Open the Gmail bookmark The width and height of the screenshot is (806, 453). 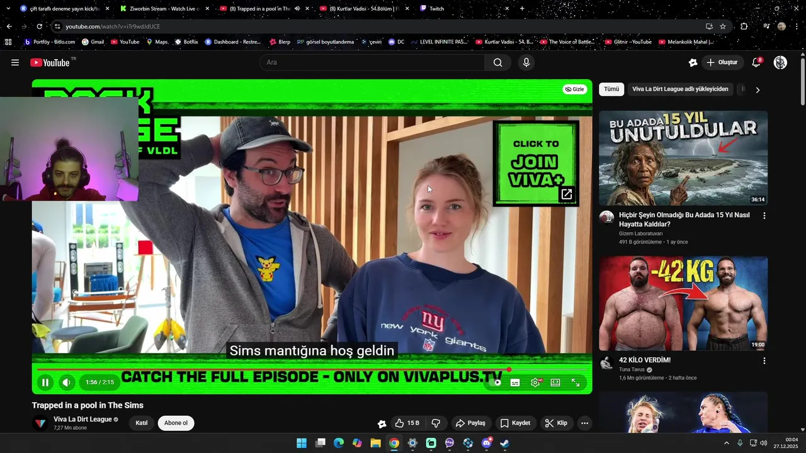pos(93,42)
